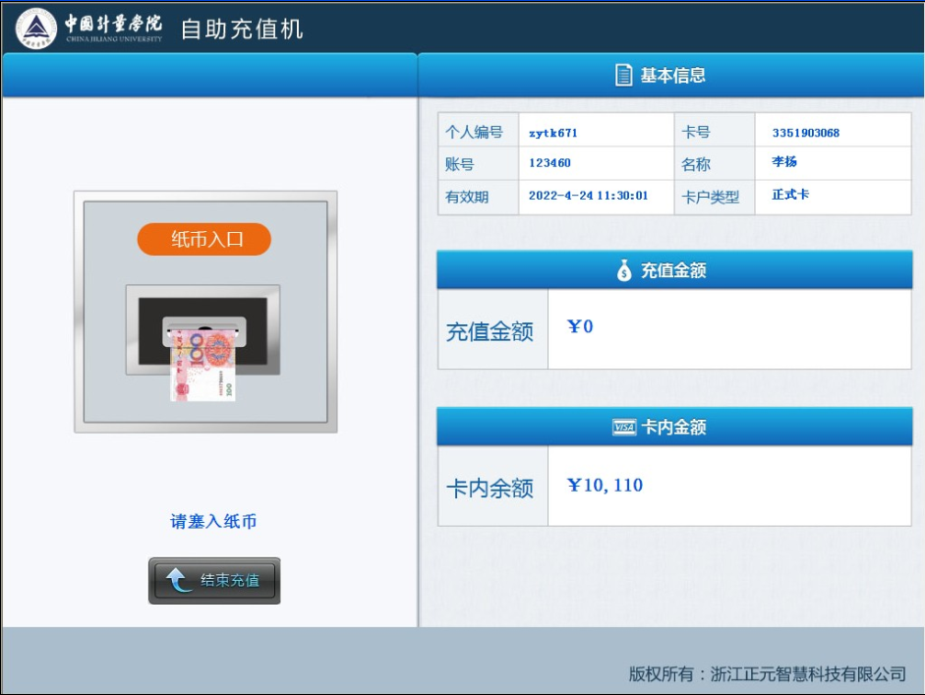Viewport: 925px width, 695px height.
Task: Click the China Jiliang University logo
Action: (x=88, y=28)
